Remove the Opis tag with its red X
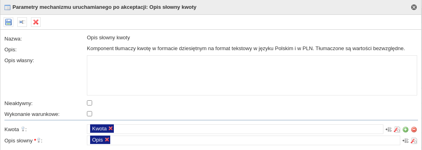 point(107,140)
